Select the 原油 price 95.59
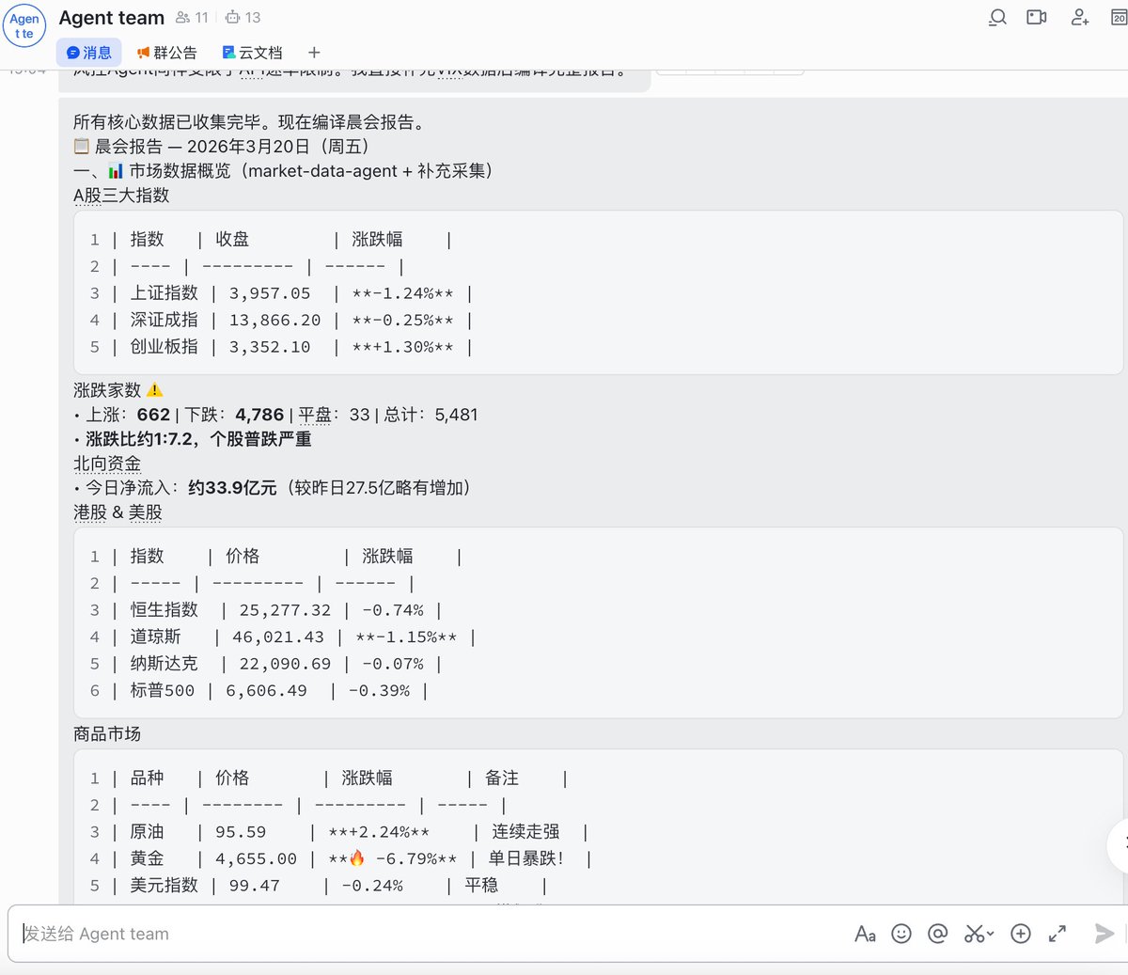The width and height of the screenshot is (1128, 975). point(241,832)
